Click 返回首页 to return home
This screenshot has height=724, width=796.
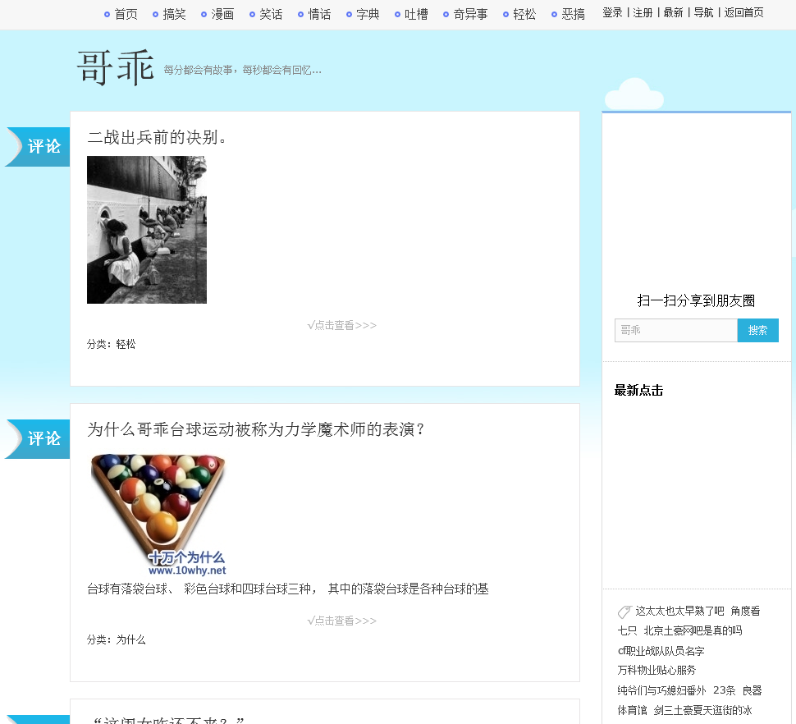[743, 12]
